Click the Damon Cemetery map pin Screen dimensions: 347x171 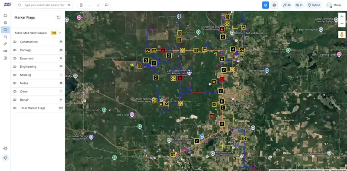click(x=179, y=16)
